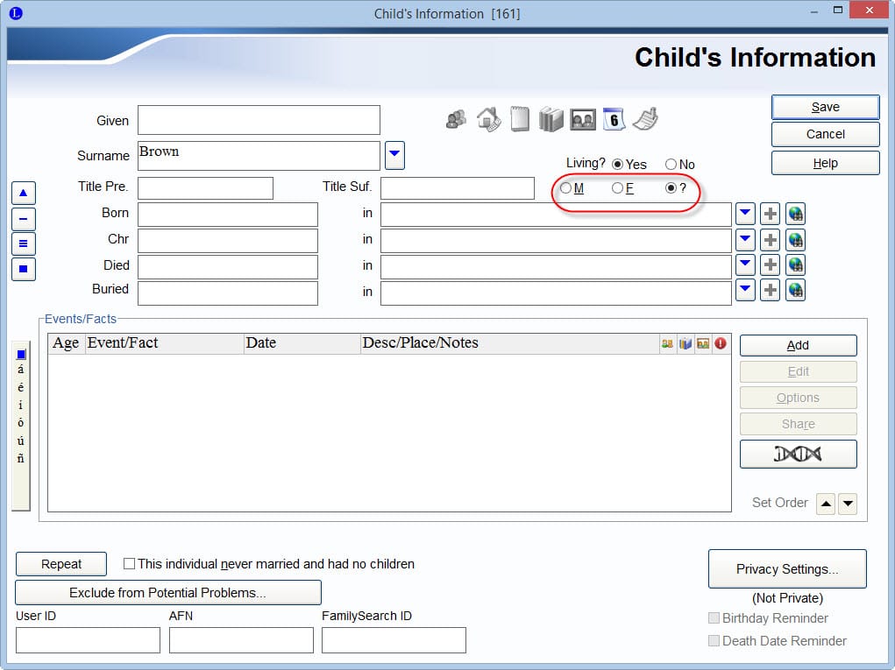
Task: Click the User ID field
Action: [88, 640]
